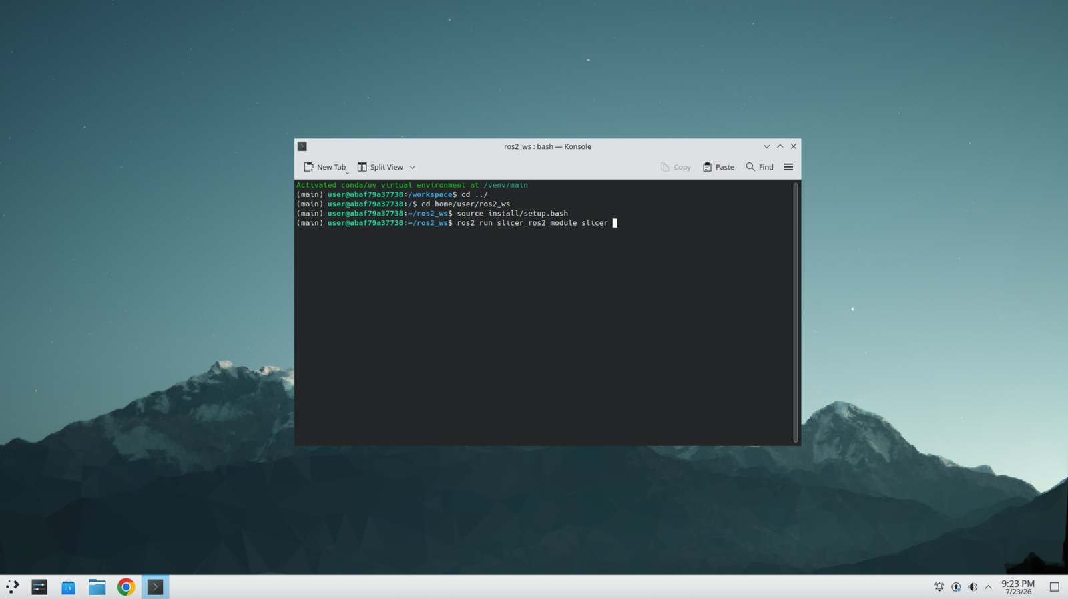The height and width of the screenshot is (599, 1068).
Task: Open the file manager from taskbar
Action: [x=97, y=587]
